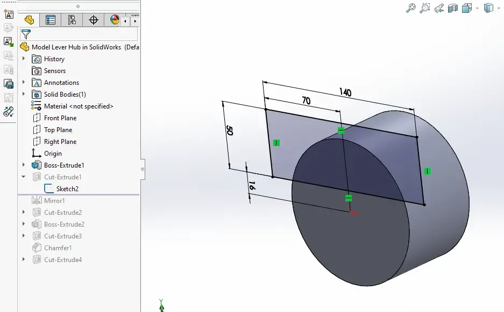Click the red sketch origin point

pyautogui.click(x=353, y=213)
